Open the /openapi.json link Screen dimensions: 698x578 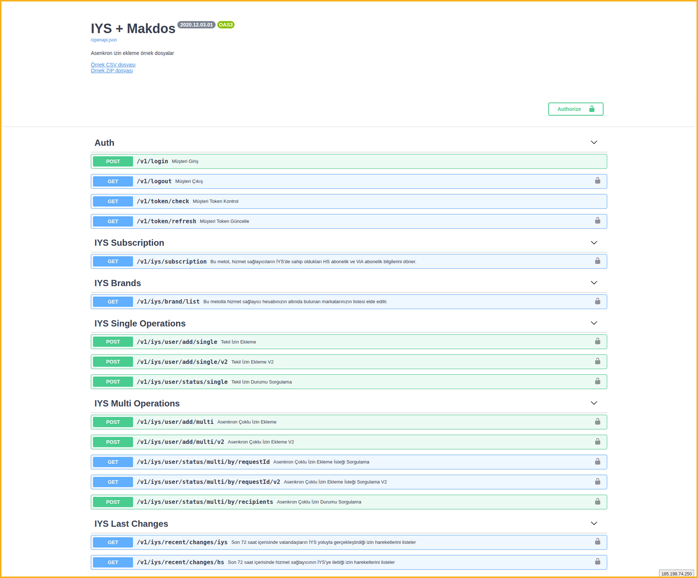tap(104, 40)
